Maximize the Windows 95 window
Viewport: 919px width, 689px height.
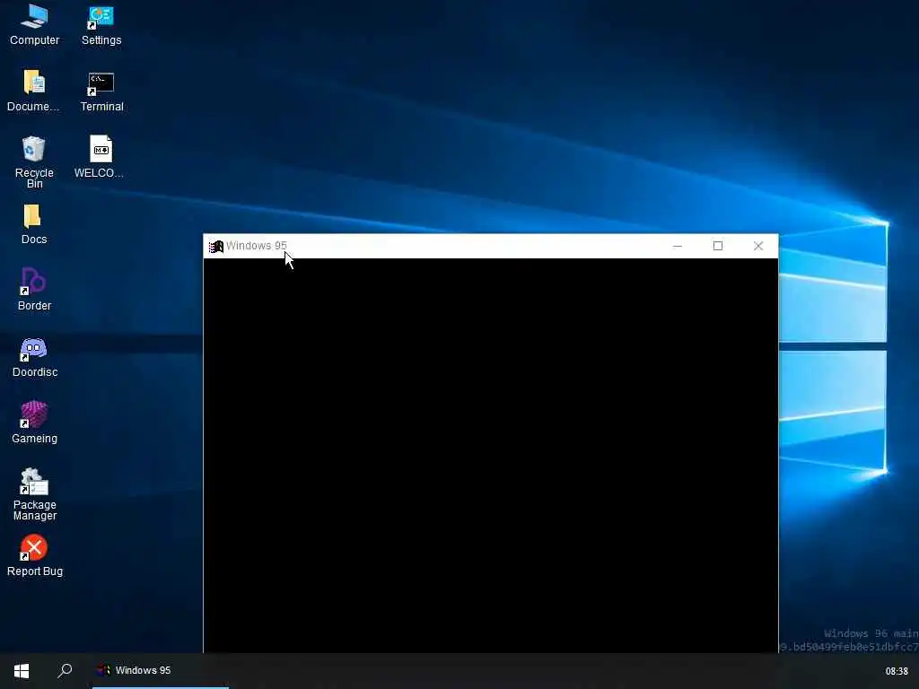click(x=717, y=246)
